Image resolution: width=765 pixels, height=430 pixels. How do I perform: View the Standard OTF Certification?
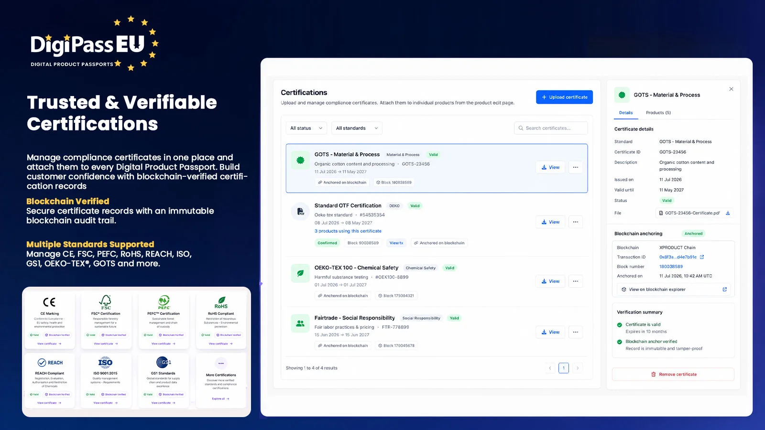pyautogui.click(x=550, y=222)
